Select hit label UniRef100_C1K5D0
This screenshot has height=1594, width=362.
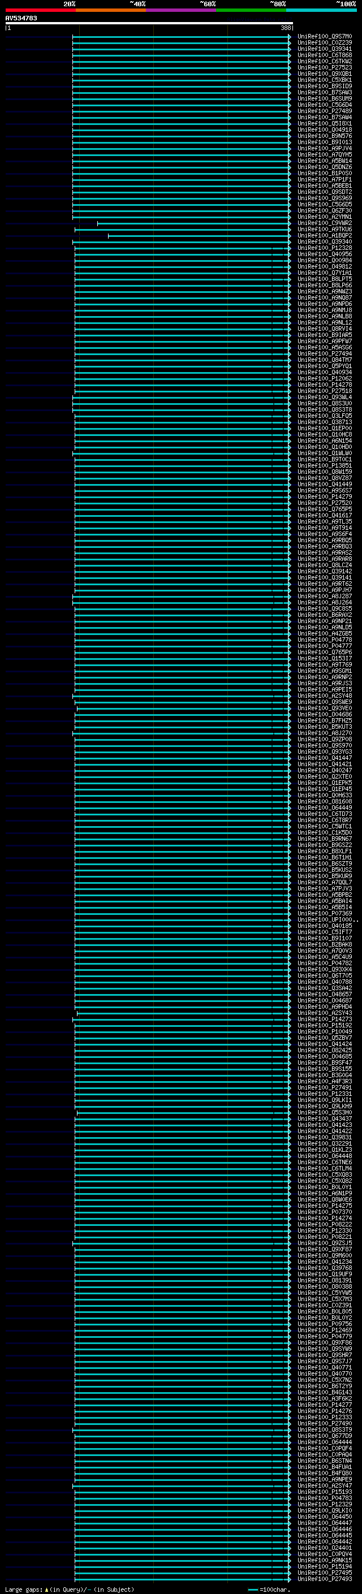(325, 832)
